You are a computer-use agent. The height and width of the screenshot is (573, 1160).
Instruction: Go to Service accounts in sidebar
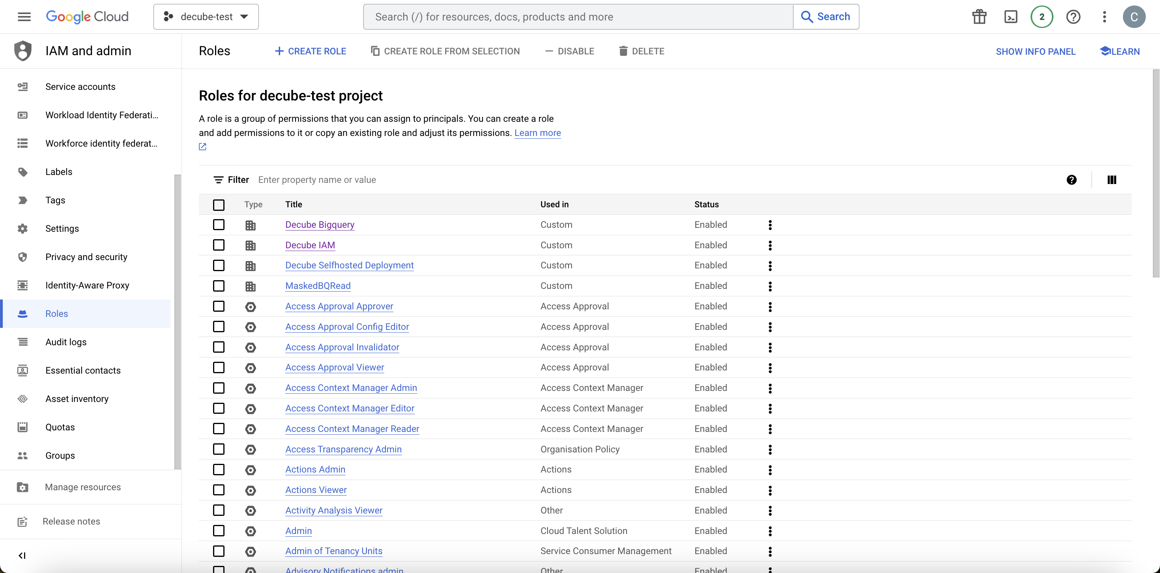click(x=80, y=86)
